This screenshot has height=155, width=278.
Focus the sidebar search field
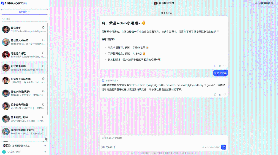[25, 18]
